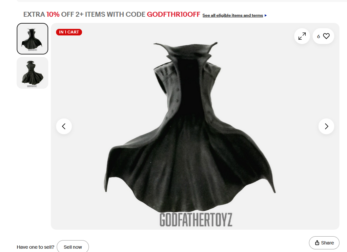Viewport: 347px width, 252px height.
Task: Click the heart icon to watch item
Action: (326, 36)
